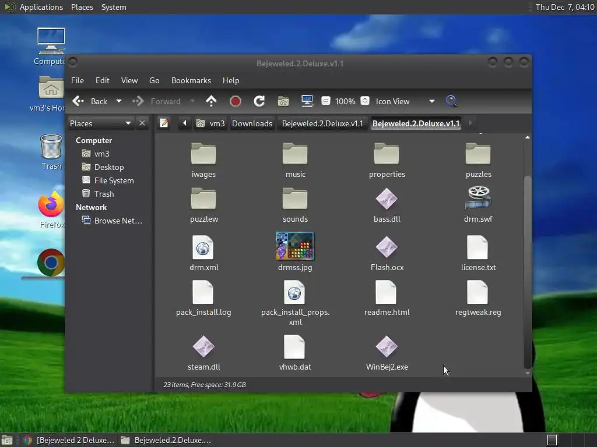Select the puzzles folder
597x447 pixels.
coord(478,161)
